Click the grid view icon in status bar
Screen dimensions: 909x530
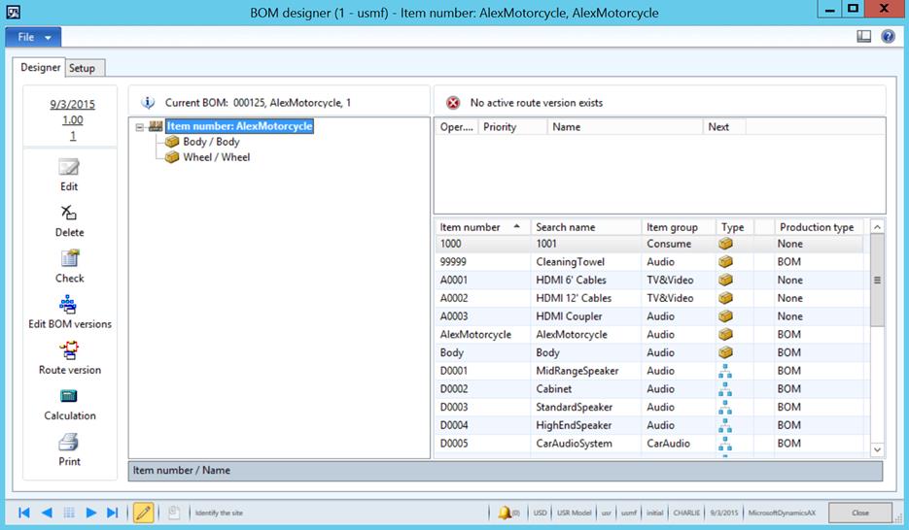point(69,513)
